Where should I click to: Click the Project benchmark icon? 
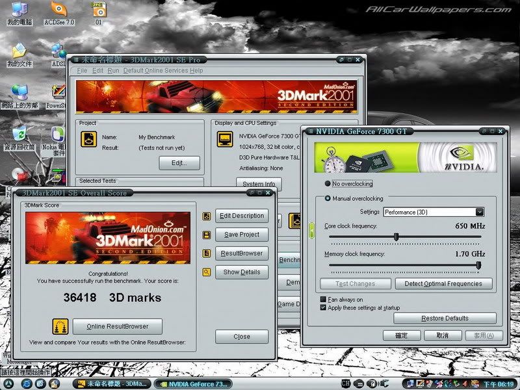point(88,139)
